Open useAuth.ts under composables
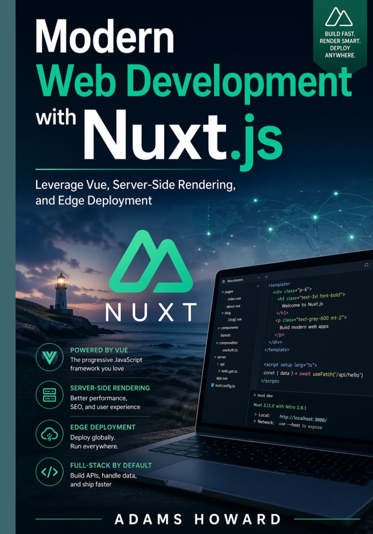Viewport: 373px width, 534px height. pyautogui.click(x=230, y=350)
